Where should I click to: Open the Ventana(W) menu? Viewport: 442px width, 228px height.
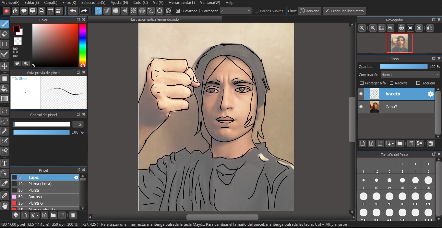tap(210, 3)
